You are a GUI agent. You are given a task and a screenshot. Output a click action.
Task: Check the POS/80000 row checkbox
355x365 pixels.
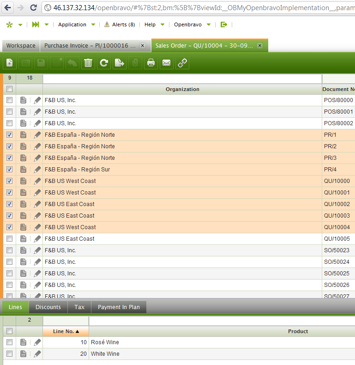coord(9,100)
